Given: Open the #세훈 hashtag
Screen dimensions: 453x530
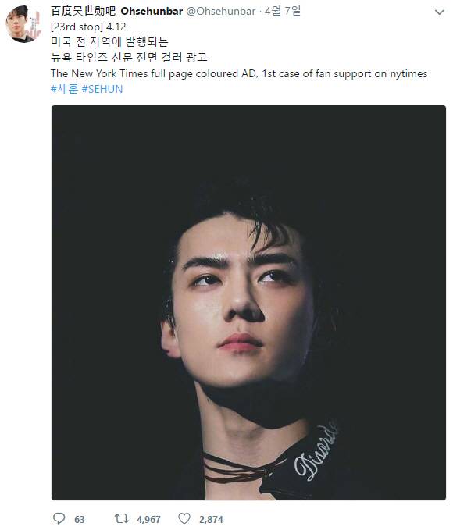Looking at the screenshot, I should click(64, 89).
